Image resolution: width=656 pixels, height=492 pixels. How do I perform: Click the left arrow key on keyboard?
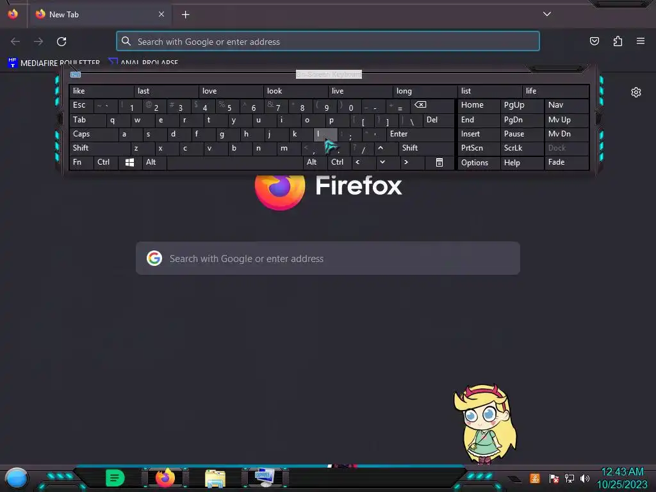(357, 162)
